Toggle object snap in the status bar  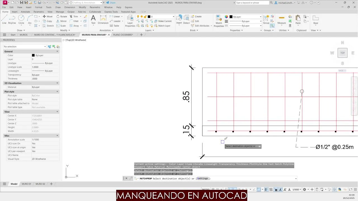pos(259,190)
